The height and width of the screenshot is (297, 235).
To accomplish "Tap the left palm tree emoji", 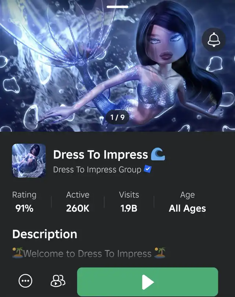I will pos(18,253).
